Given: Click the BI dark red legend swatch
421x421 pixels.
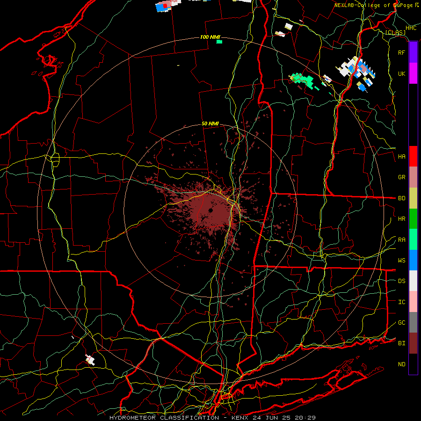Looking at the screenshot, I should coord(413,343).
